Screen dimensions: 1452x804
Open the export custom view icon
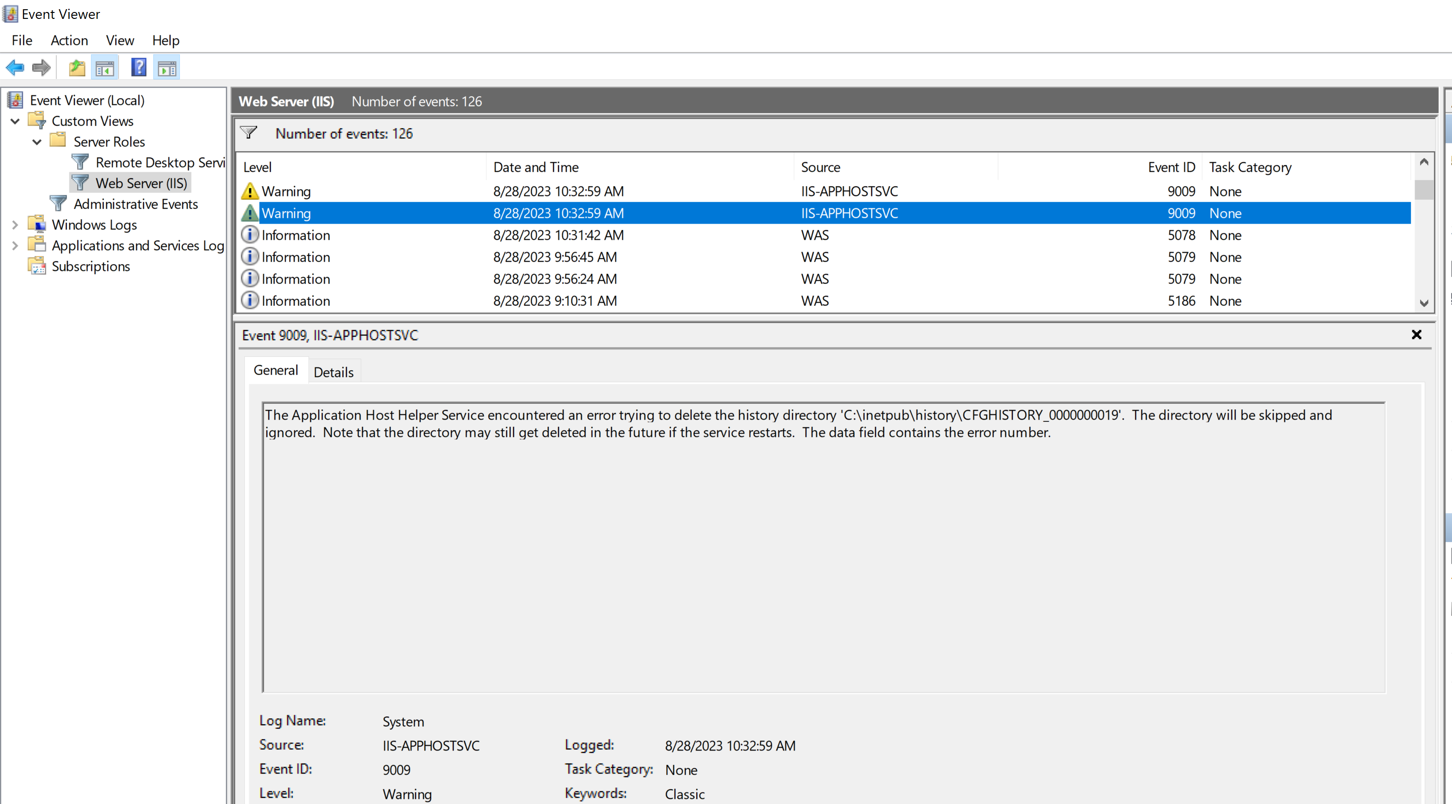(x=77, y=67)
